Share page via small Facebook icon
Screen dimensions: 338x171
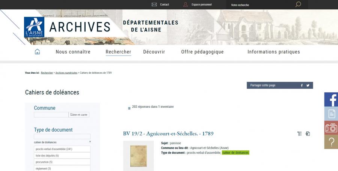tap(302, 85)
